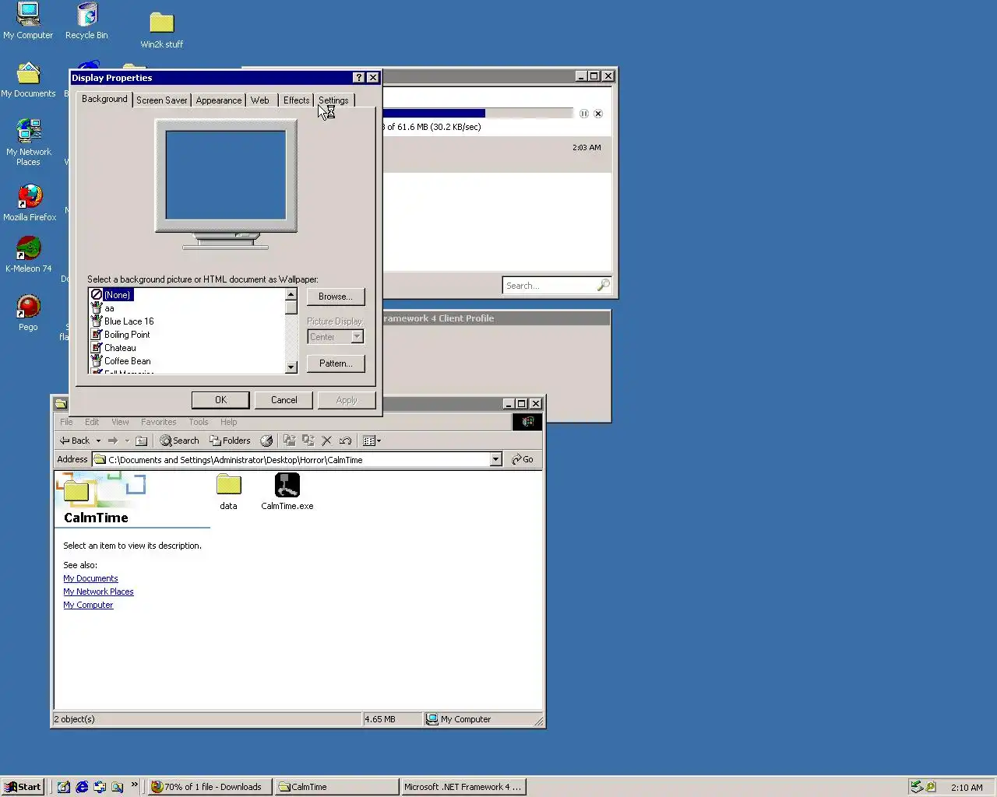Image resolution: width=997 pixels, height=797 pixels.
Task: Open Search pane in CalmTime window
Action: pos(180,441)
